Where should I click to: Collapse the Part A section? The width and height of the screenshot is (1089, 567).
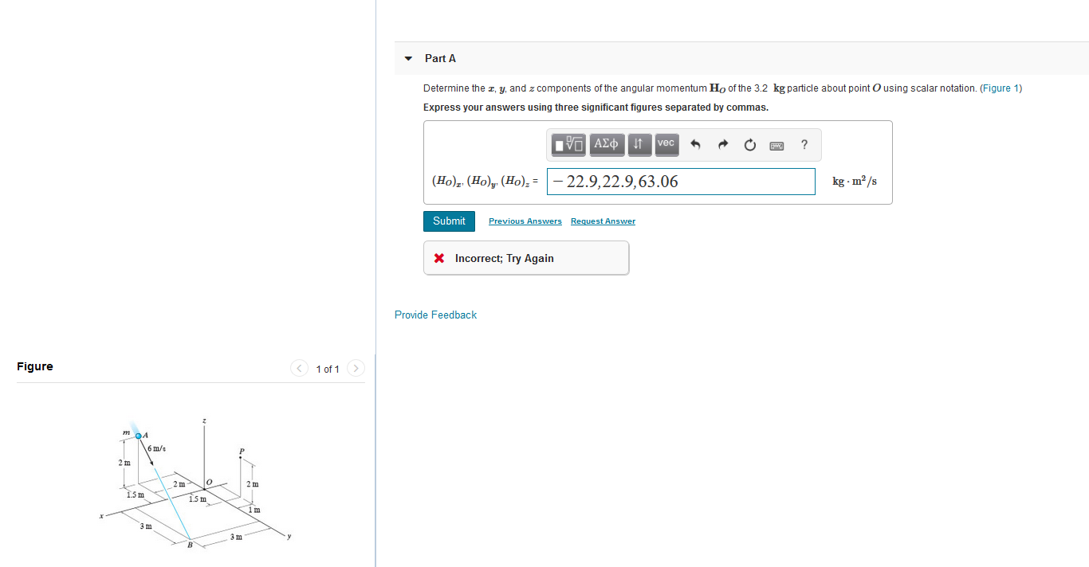pyautogui.click(x=407, y=57)
